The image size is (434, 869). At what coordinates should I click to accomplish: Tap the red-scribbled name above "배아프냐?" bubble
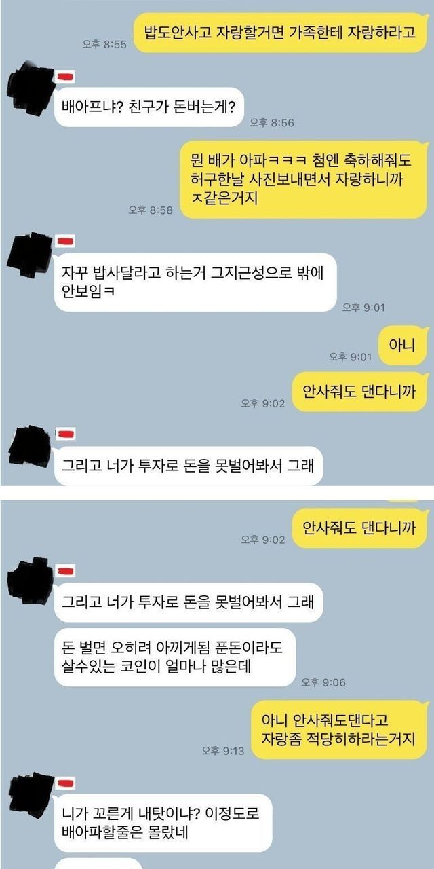65,75
